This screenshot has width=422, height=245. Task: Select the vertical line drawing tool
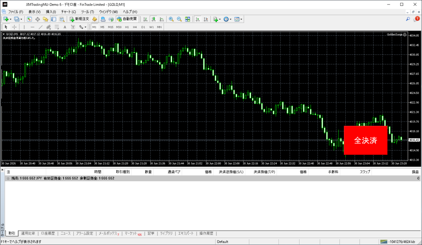click(x=24, y=27)
